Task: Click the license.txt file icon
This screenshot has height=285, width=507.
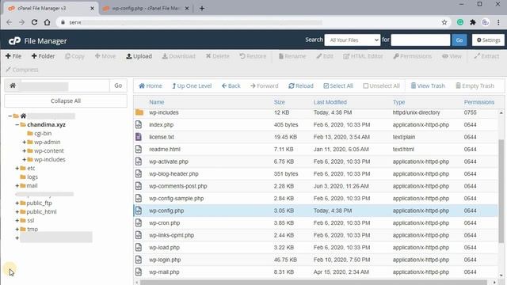Action: click(139, 137)
